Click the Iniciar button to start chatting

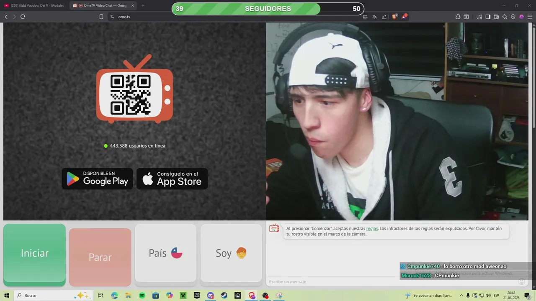tap(34, 255)
